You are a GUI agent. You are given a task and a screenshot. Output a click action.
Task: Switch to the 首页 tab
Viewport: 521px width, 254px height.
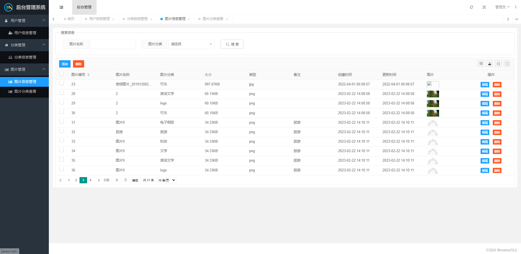tap(69, 19)
